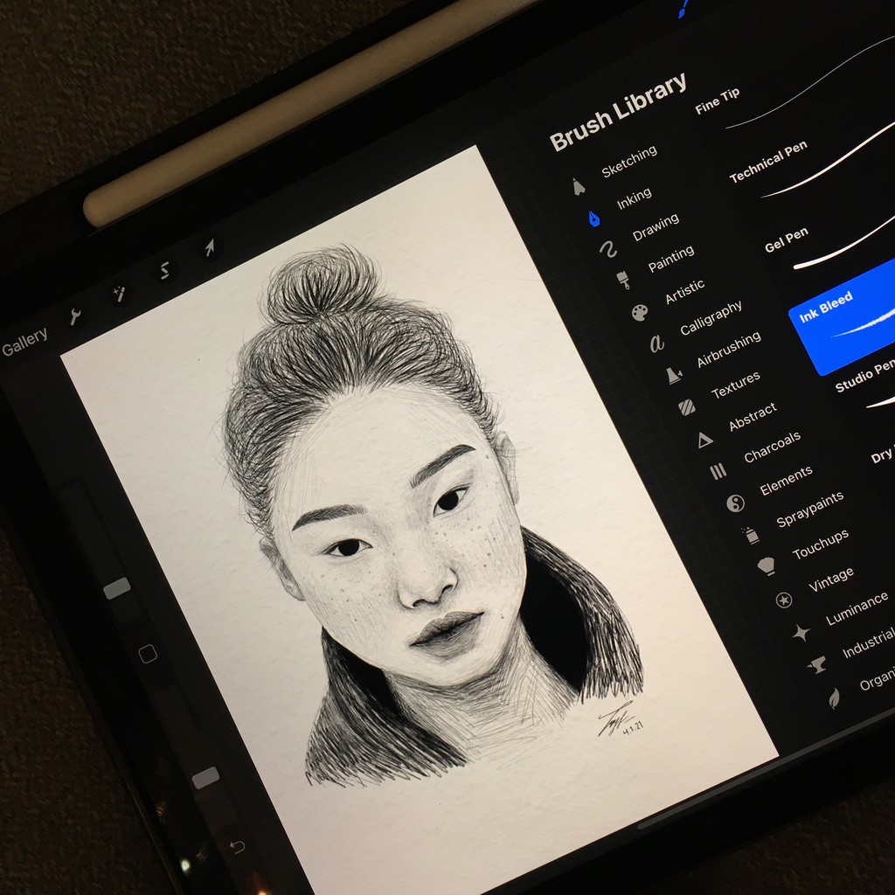Select the Studio Pen brush
The width and height of the screenshot is (895, 895).
(864, 379)
